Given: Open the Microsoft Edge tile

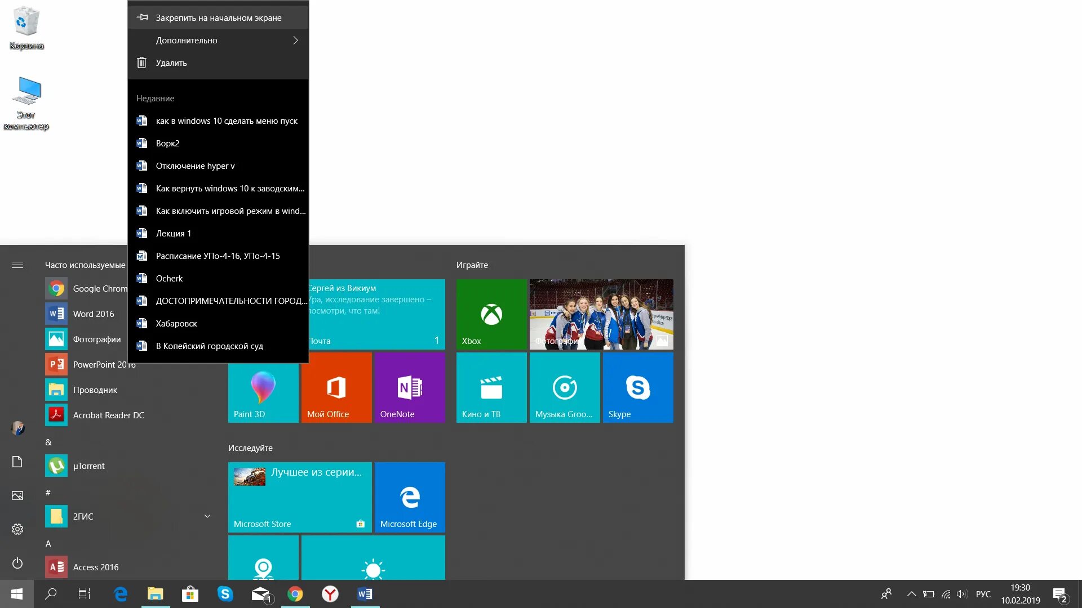Looking at the screenshot, I should (409, 497).
